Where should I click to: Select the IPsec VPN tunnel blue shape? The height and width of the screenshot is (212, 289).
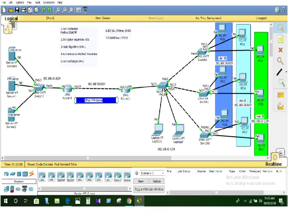pyautogui.click(x=96, y=100)
